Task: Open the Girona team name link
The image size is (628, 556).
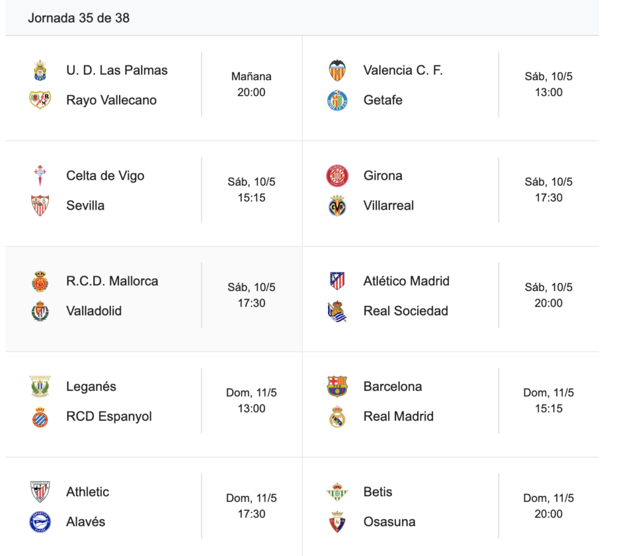Action: (x=383, y=176)
